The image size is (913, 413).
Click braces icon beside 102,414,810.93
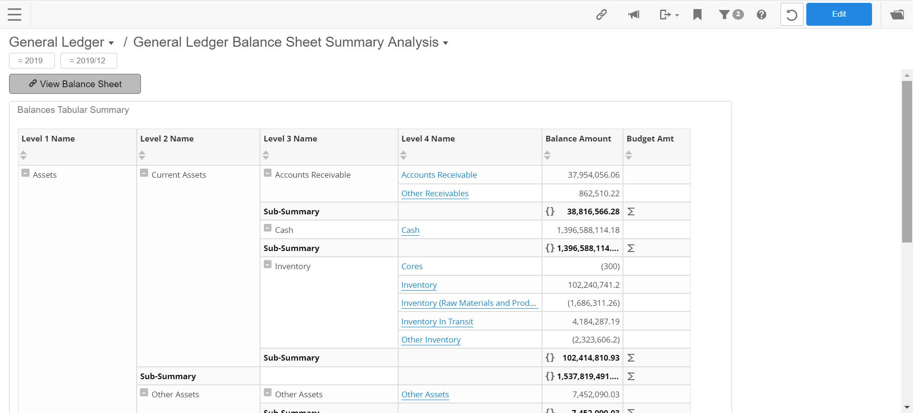[550, 358]
